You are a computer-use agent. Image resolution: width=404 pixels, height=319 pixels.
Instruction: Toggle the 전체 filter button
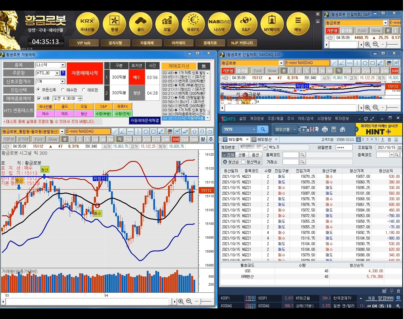228,155
